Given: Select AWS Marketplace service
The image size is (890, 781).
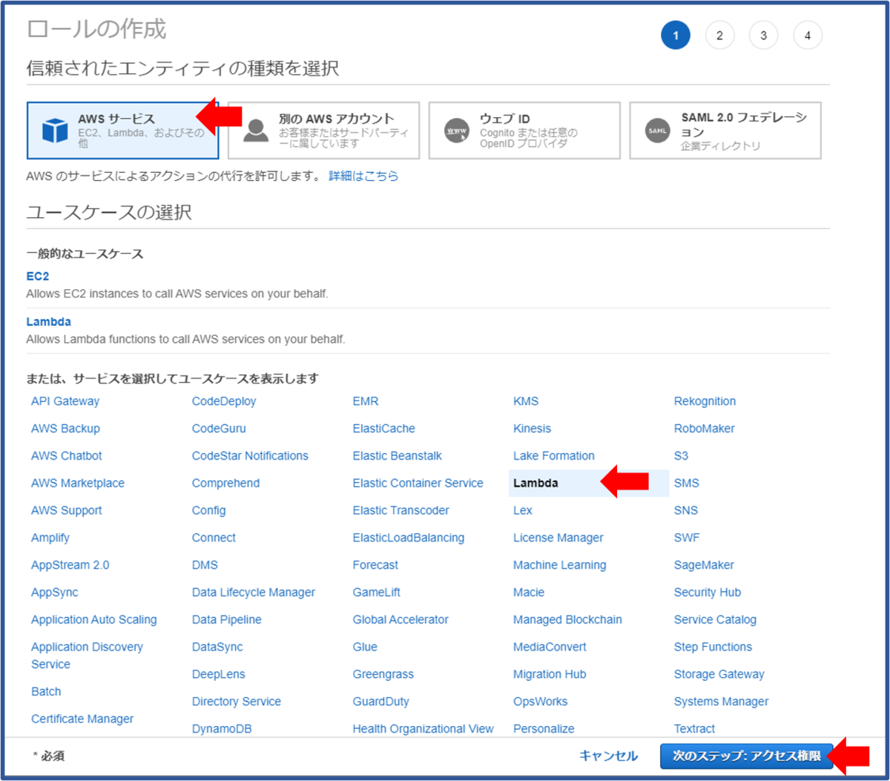Looking at the screenshot, I should [x=78, y=483].
